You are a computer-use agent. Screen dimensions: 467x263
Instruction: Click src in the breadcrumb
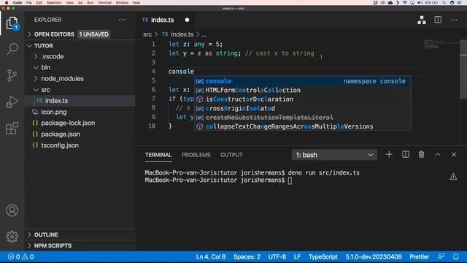coord(147,34)
